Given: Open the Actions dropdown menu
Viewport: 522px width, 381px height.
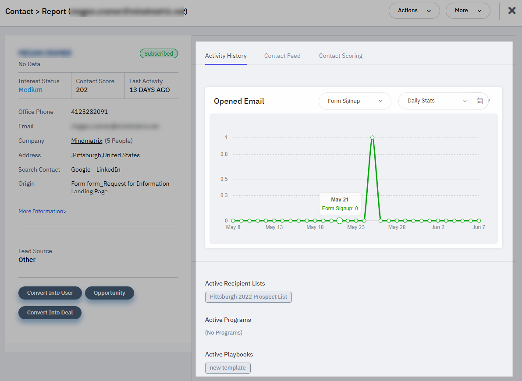Looking at the screenshot, I should [414, 11].
